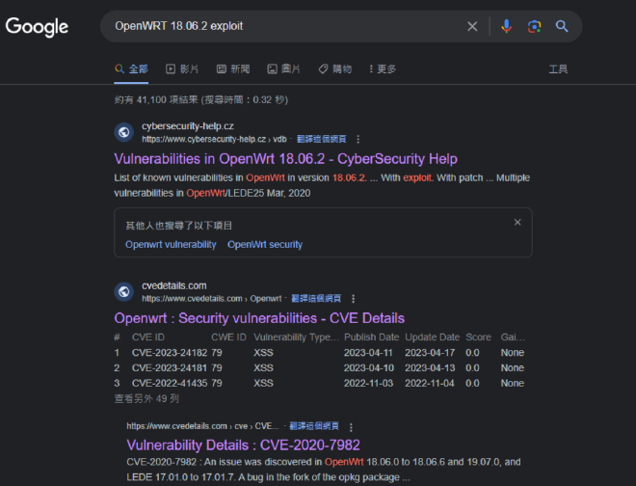The width and height of the screenshot is (636, 486).
Task: Translate the cvedetails.com Openwrt page link
Action: (x=316, y=299)
